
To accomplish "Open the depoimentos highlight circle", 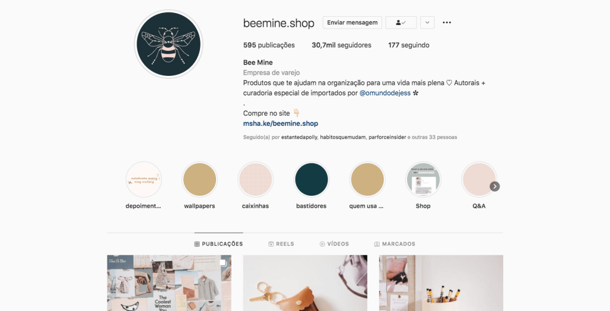I will coord(144,180).
